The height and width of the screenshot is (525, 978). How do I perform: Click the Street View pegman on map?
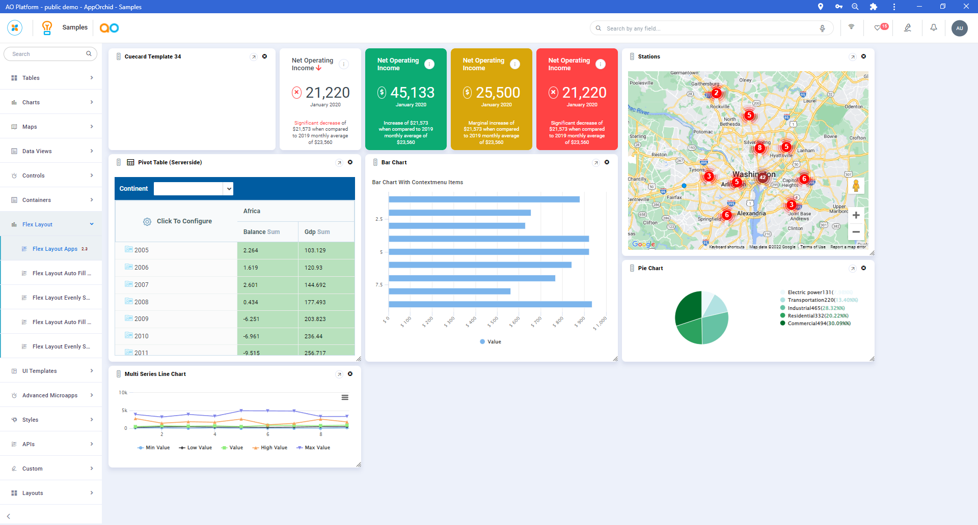(856, 186)
